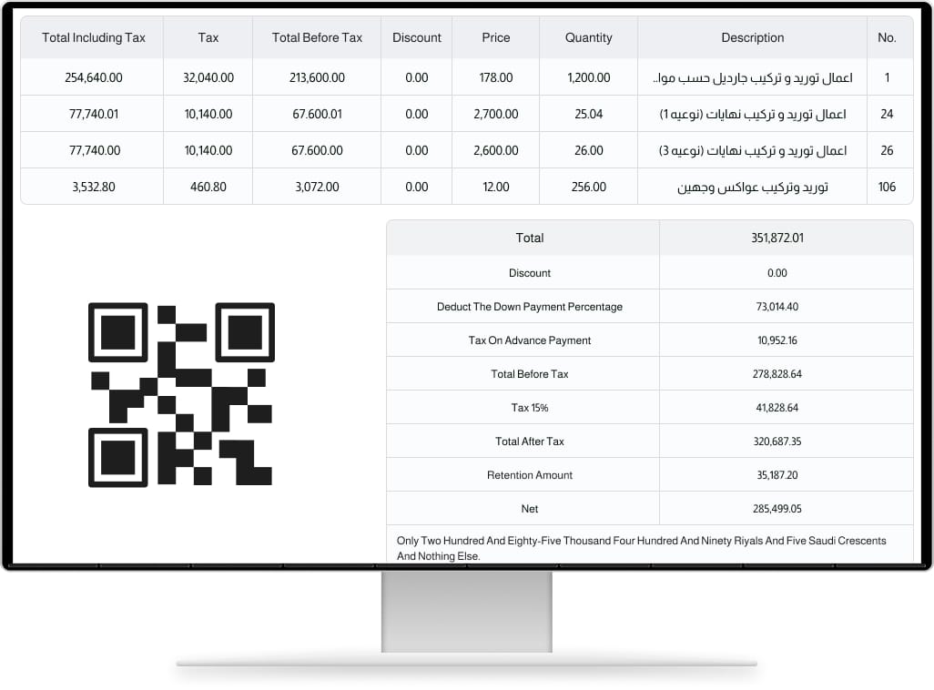The width and height of the screenshot is (934, 690).
Task: Select row number 106 cell
Action: point(887,187)
